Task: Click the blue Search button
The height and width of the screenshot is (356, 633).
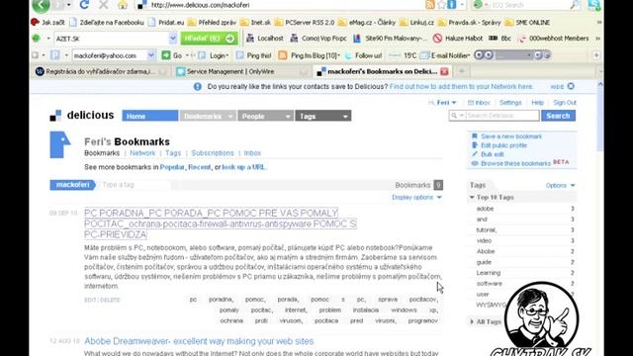Action: point(558,116)
